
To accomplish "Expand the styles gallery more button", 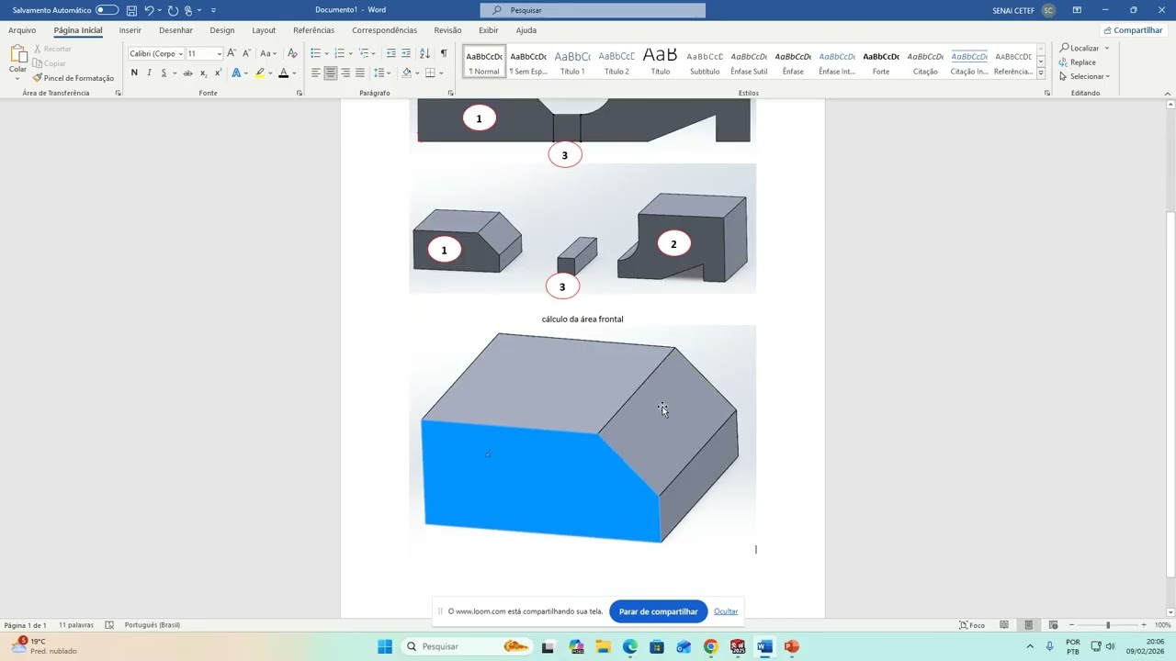I will coord(1041,73).
